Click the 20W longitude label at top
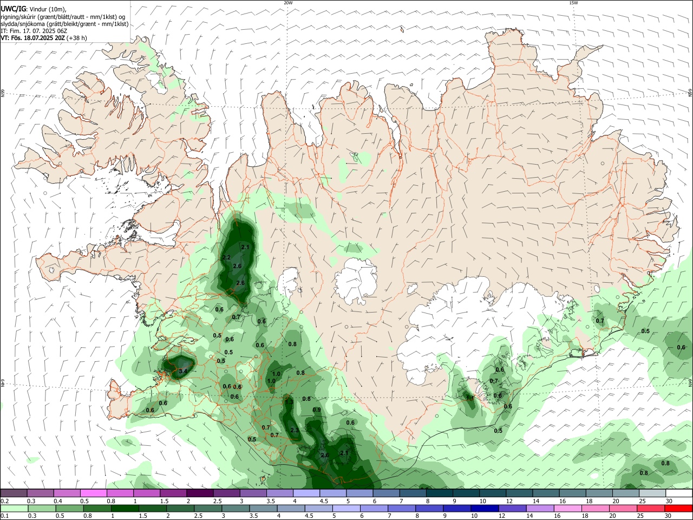This screenshot has height=520, width=693. click(x=288, y=3)
